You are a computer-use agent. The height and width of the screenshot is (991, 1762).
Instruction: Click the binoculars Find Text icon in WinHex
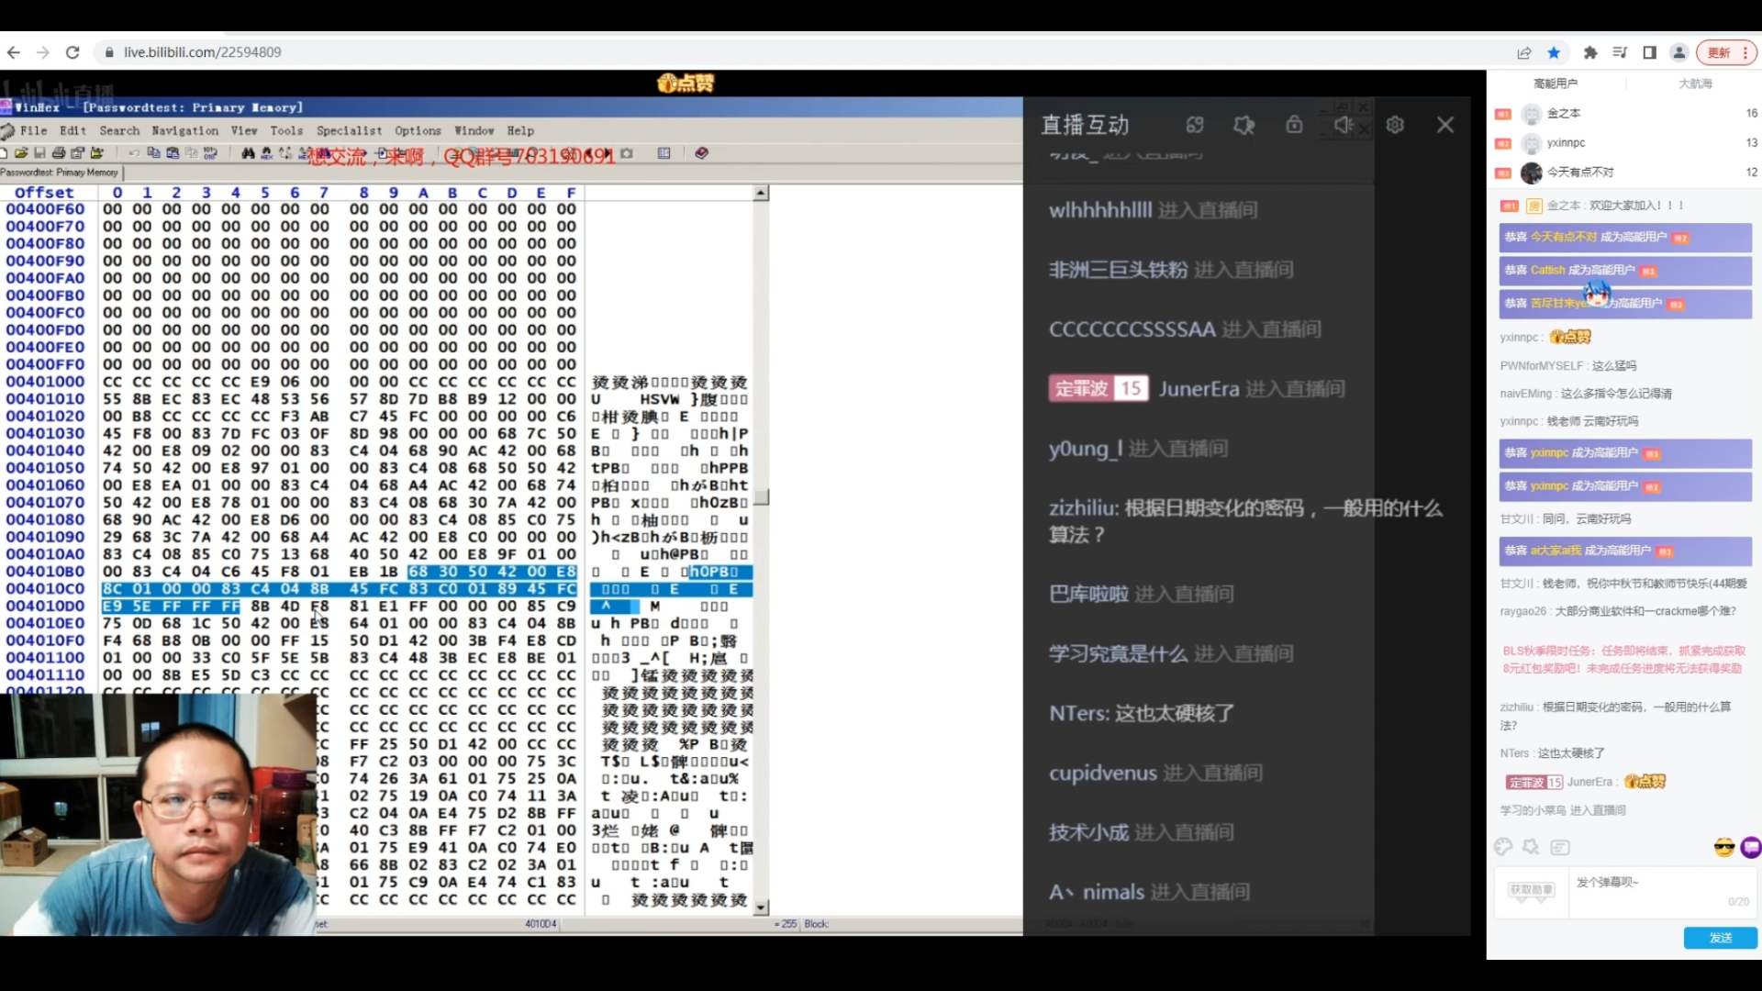(x=248, y=153)
